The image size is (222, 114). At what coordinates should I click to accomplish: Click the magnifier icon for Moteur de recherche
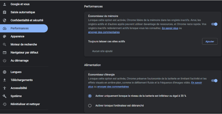pyautogui.click(x=5, y=44)
